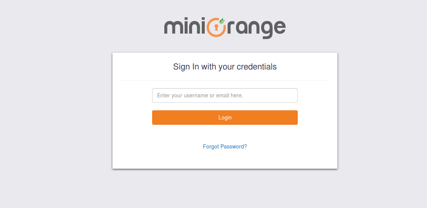Click the words "Sign In" in the heading
Image resolution: width=427 pixels, height=208 pixels.
click(186, 67)
